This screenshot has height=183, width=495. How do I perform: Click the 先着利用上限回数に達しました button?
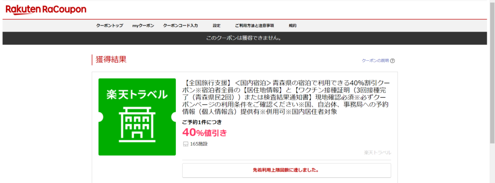286,170
